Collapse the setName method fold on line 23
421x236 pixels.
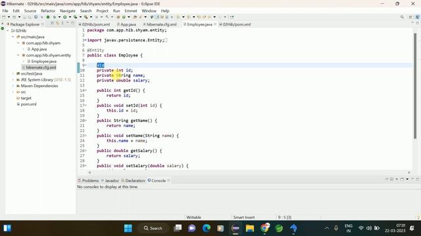86,136
